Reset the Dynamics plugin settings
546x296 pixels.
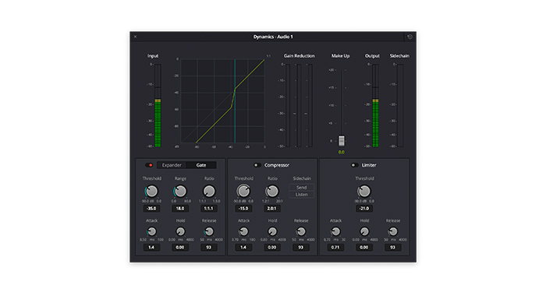tap(409, 37)
